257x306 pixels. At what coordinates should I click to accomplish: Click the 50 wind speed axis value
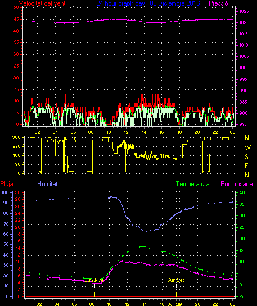coord(16,7)
